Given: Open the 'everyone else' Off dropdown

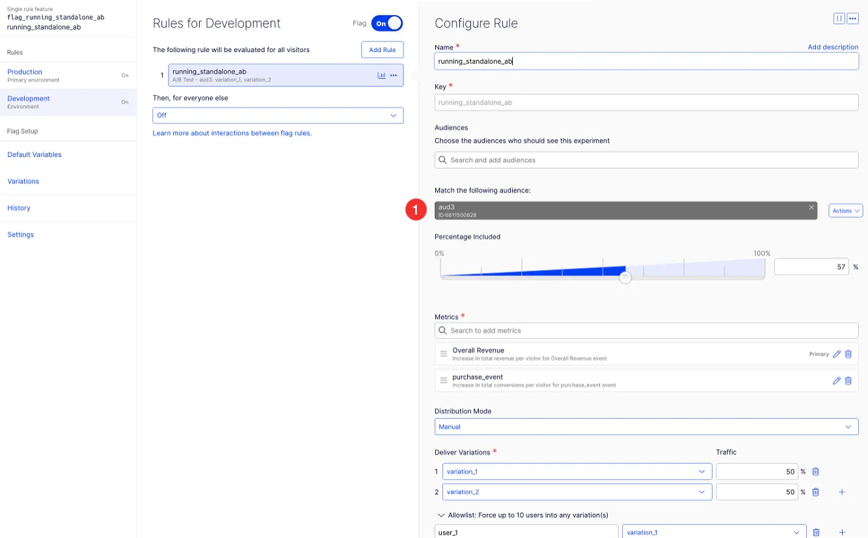Looking at the screenshot, I should coord(278,115).
